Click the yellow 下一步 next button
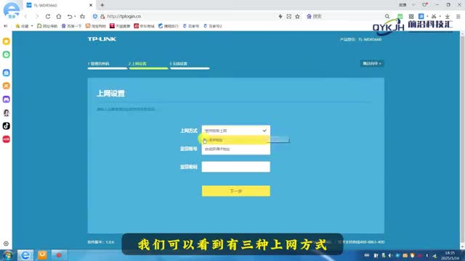 235,191
